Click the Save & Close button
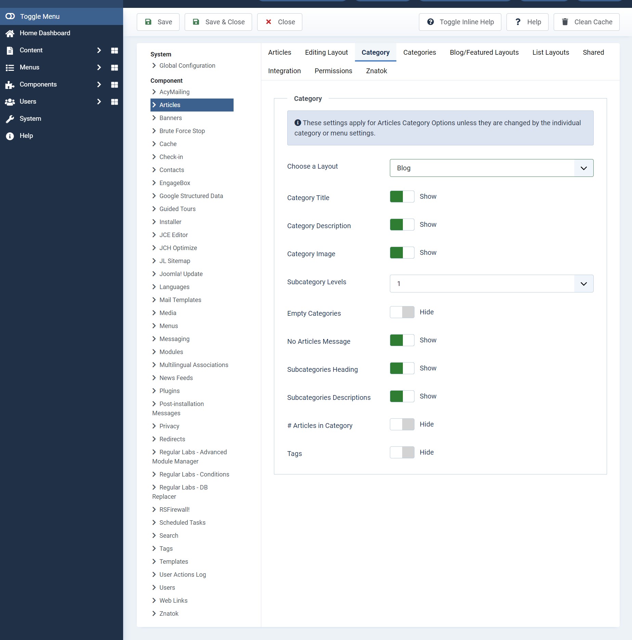Screen dimensions: 632x640 [218, 22]
